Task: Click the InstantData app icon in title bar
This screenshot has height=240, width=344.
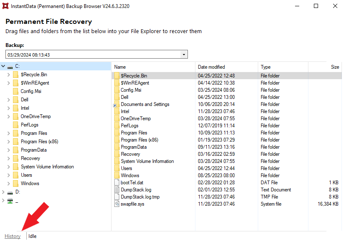Action: coord(5,6)
